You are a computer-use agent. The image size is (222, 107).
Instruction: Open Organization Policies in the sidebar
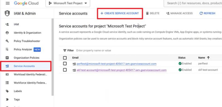coord(26,58)
